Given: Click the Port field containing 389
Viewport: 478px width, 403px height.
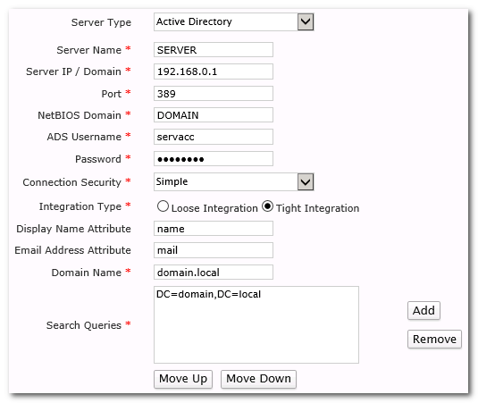Looking at the screenshot, I should click(x=214, y=94).
